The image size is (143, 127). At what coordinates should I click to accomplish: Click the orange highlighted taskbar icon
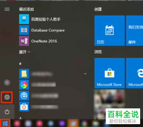[x=73, y=123]
